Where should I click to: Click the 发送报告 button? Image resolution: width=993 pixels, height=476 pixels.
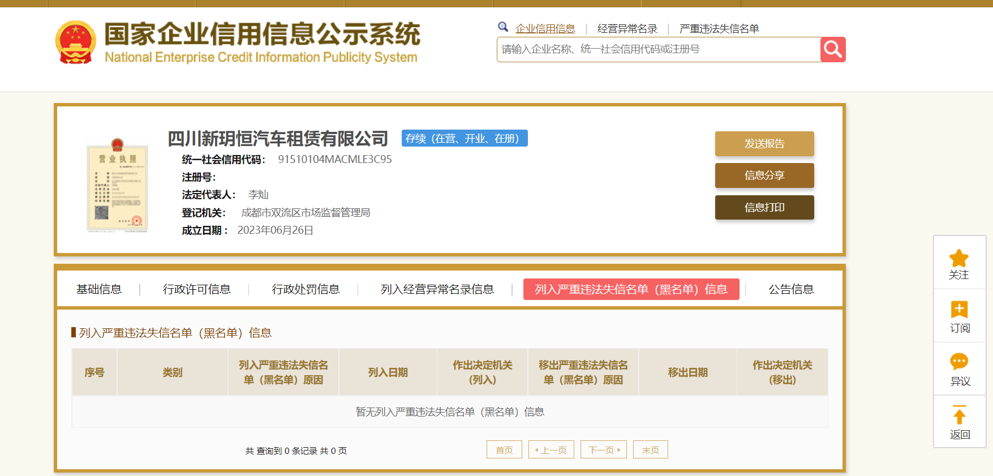click(x=764, y=144)
